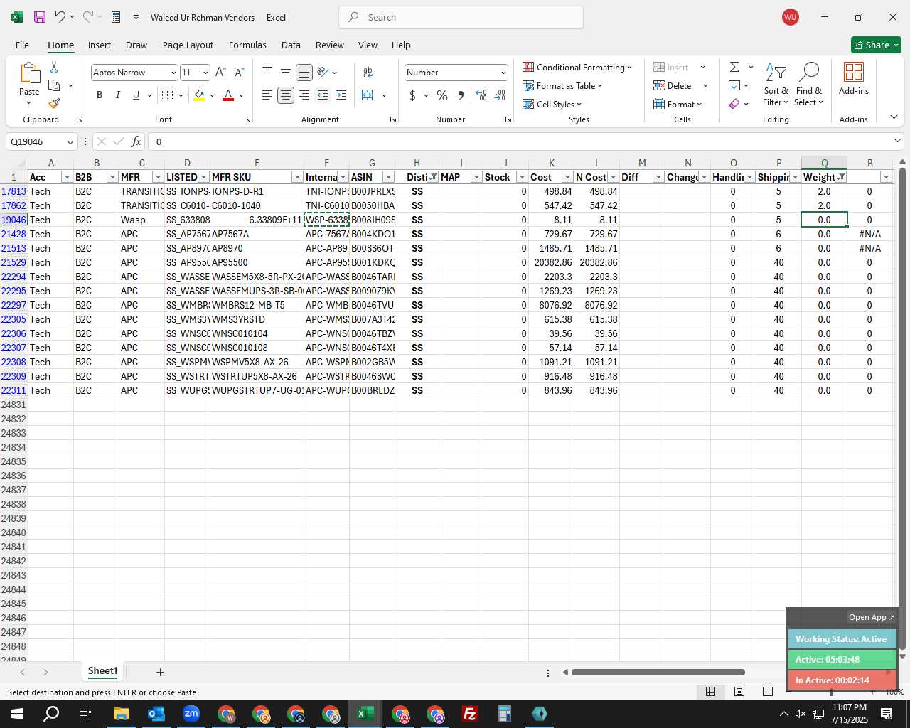Open Sort & Filter tool
Screen dimensions: 910x728
point(776,84)
